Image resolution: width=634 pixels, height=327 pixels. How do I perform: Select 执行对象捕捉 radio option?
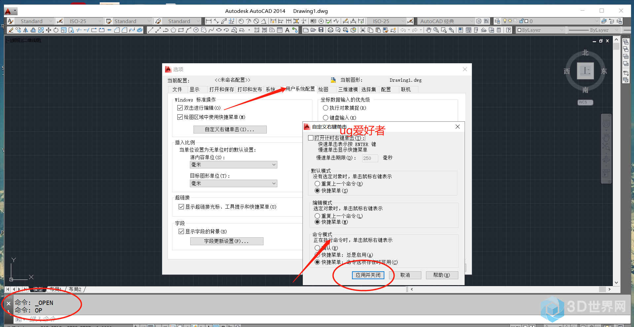click(x=326, y=108)
